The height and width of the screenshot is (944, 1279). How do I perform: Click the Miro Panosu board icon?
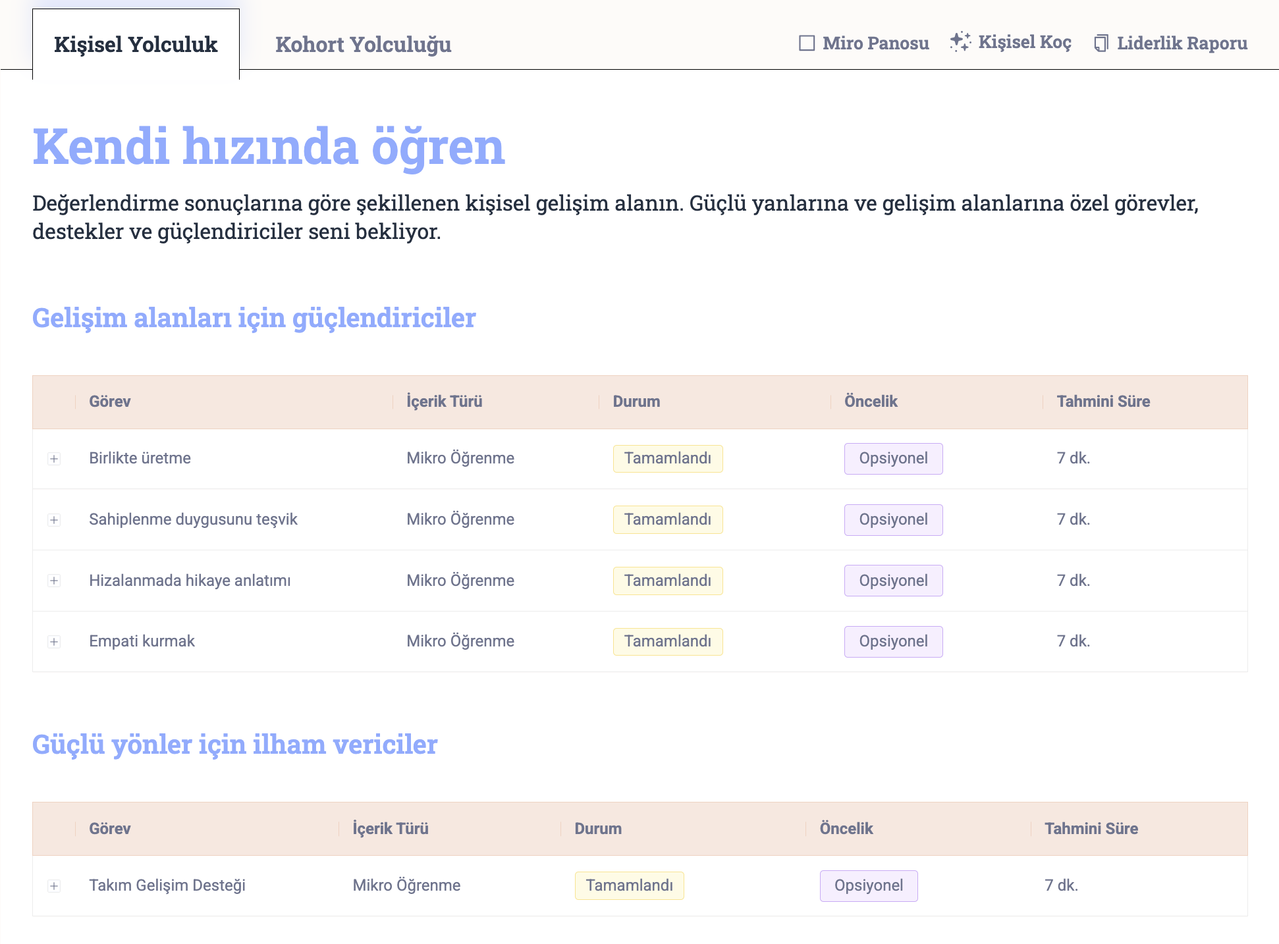click(x=806, y=43)
